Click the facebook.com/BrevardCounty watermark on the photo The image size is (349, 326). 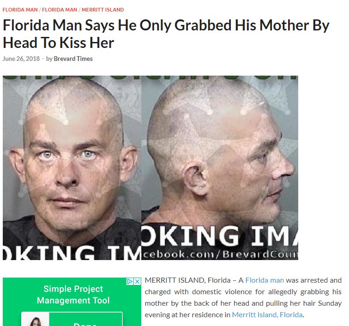pos(220,254)
